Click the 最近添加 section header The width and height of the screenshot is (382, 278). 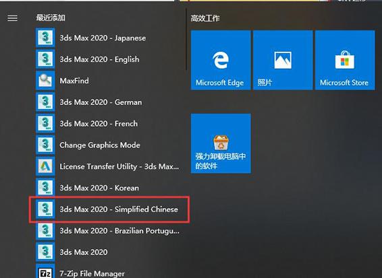(51, 18)
